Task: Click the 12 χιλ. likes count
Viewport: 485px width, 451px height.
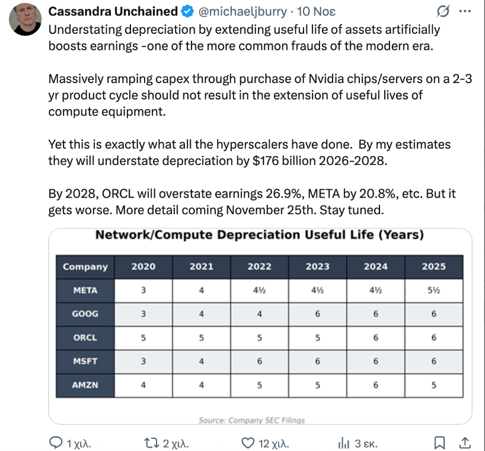Action: [274, 443]
